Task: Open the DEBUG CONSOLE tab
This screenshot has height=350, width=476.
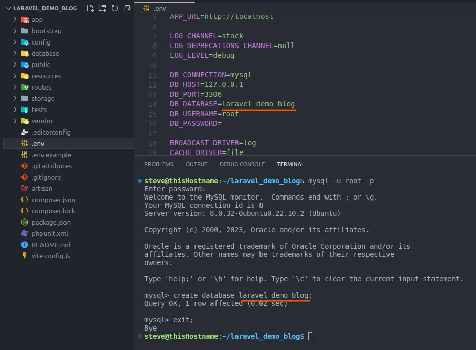Action: point(242,164)
